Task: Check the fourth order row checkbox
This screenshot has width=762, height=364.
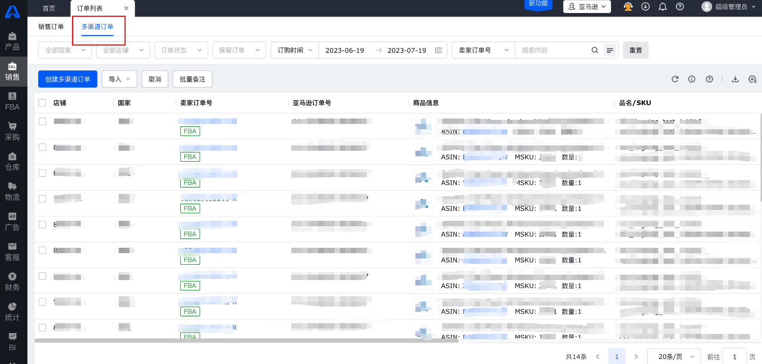Action: pyautogui.click(x=42, y=198)
